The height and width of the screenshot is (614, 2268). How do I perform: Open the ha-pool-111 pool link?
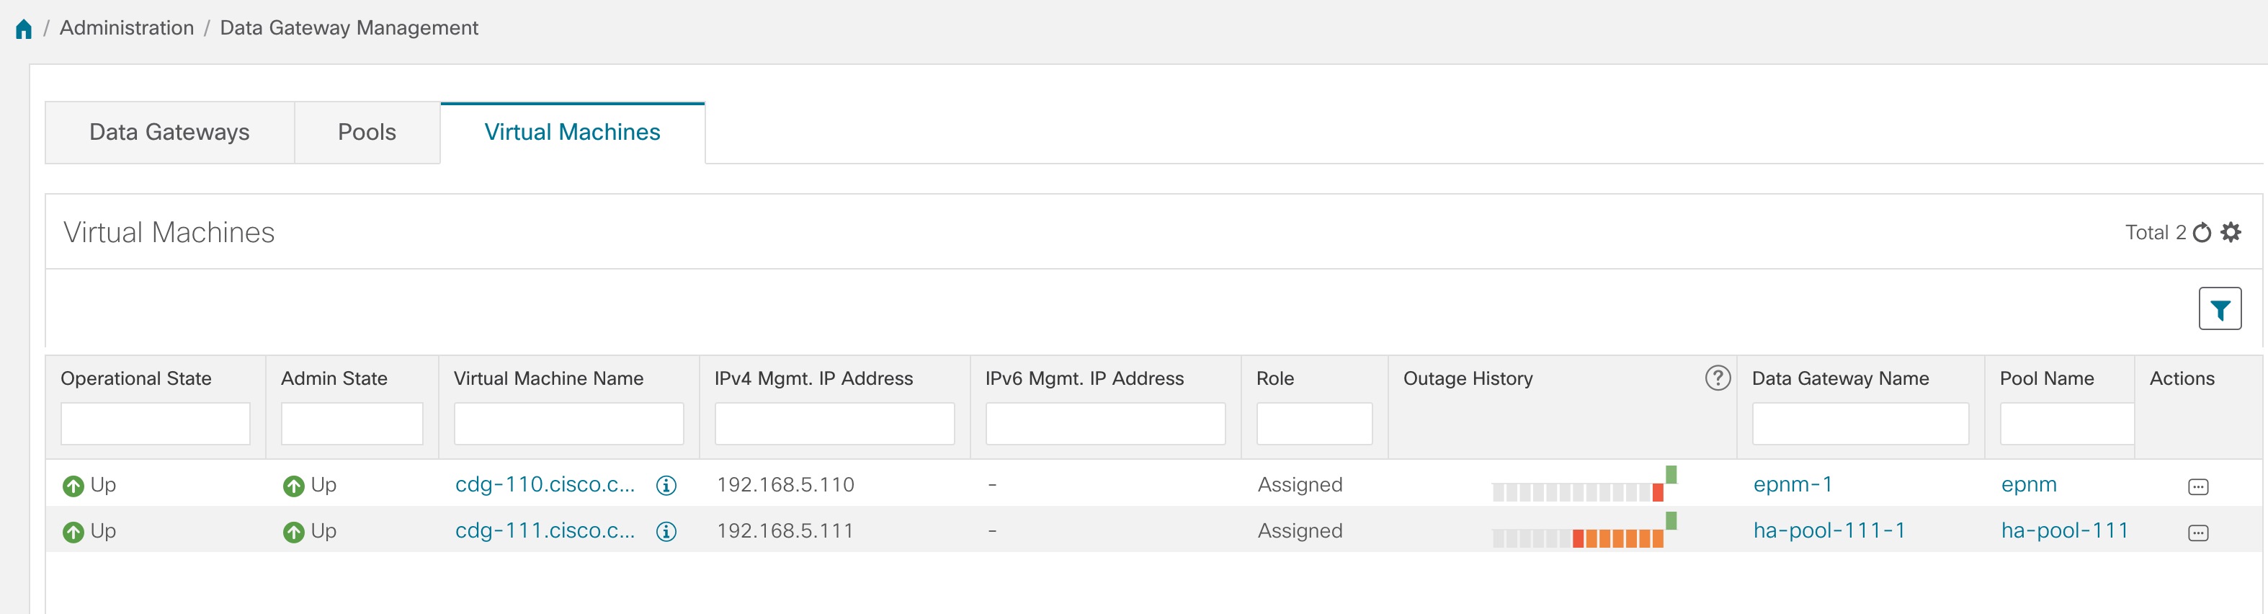[x=2063, y=530]
